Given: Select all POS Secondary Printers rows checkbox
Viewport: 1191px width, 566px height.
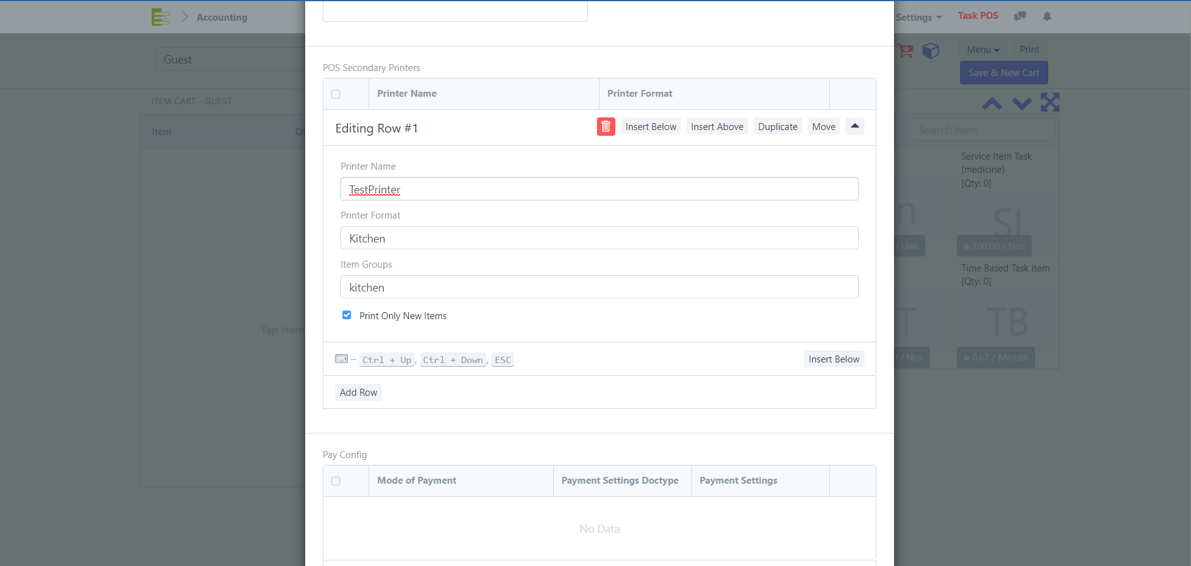Looking at the screenshot, I should click(336, 94).
